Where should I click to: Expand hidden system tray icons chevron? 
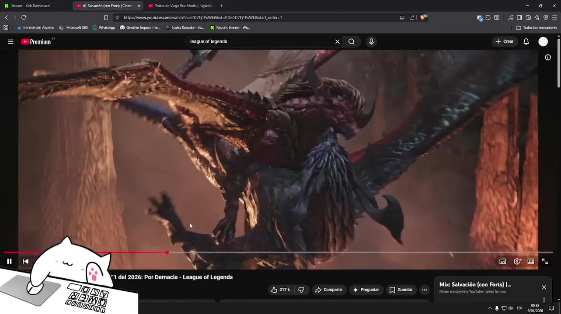point(490,308)
